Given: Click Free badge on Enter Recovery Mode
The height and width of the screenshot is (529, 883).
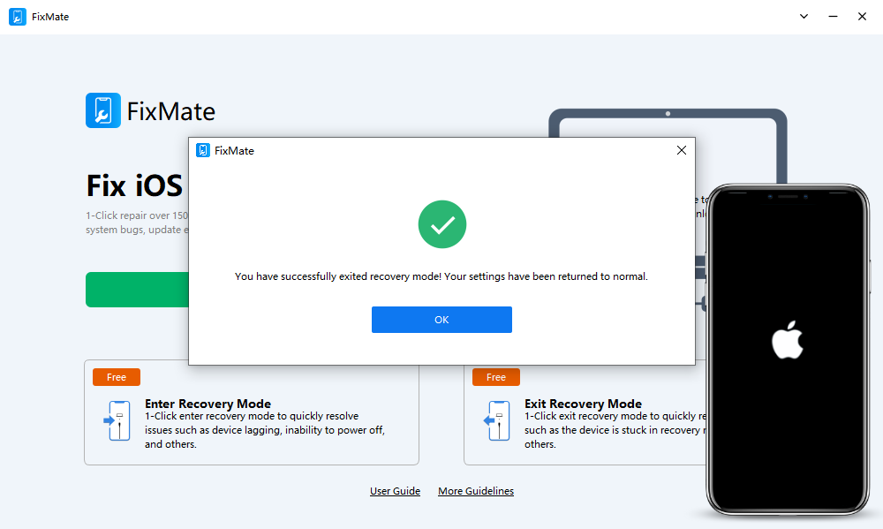Looking at the screenshot, I should pos(117,377).
